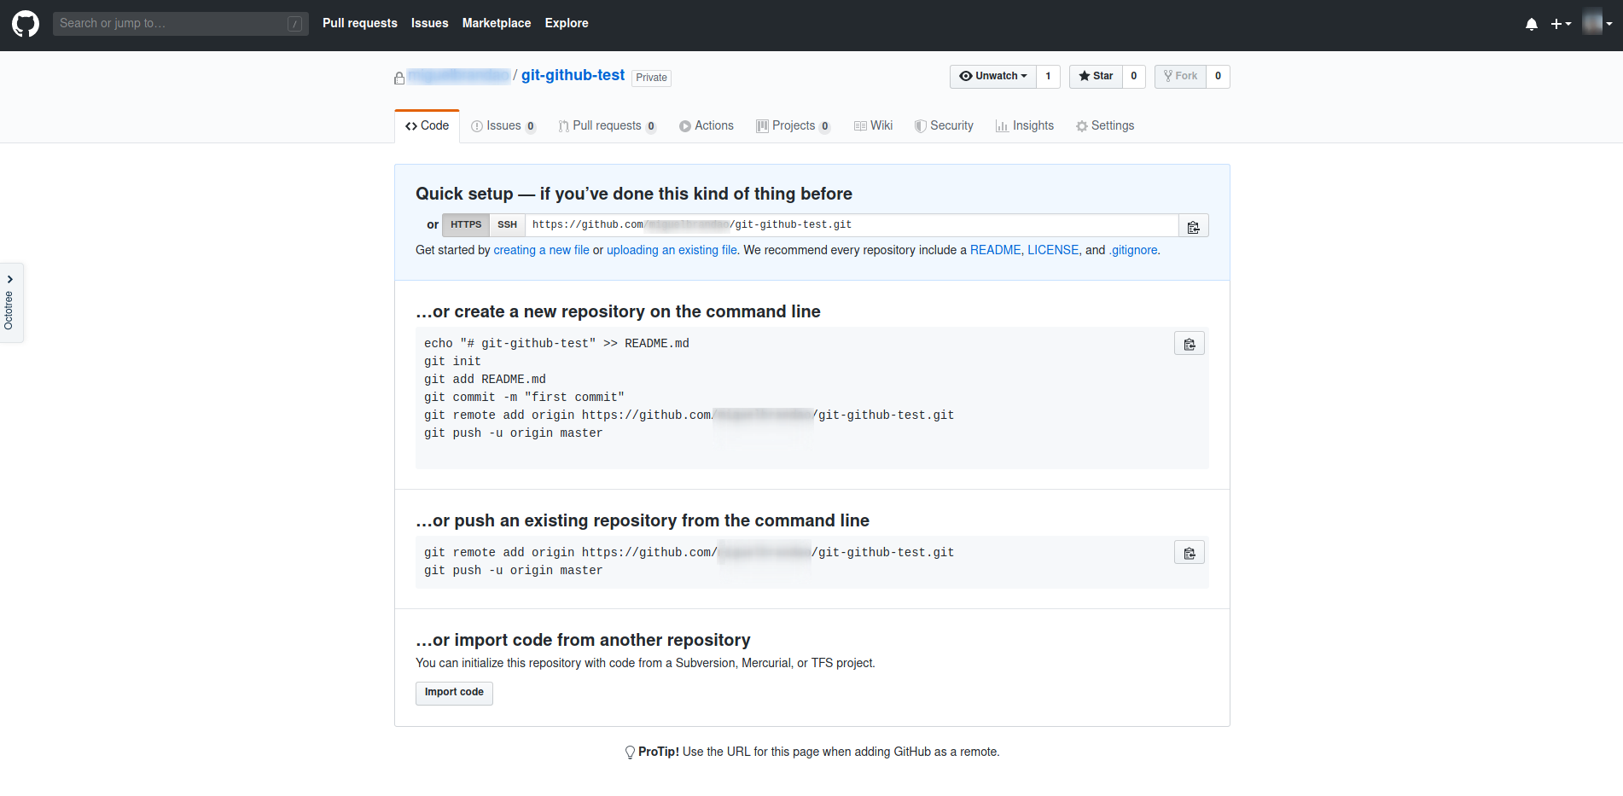Click the 'git init' command line
The height and width of the screenshot is (796, 1623).
452,362
